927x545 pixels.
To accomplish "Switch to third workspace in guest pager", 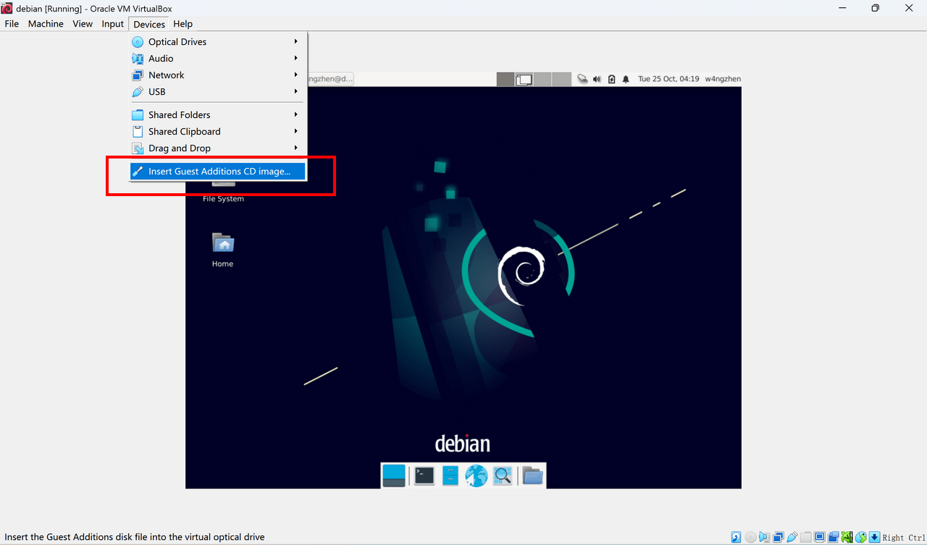I will (x=542, y=79).
